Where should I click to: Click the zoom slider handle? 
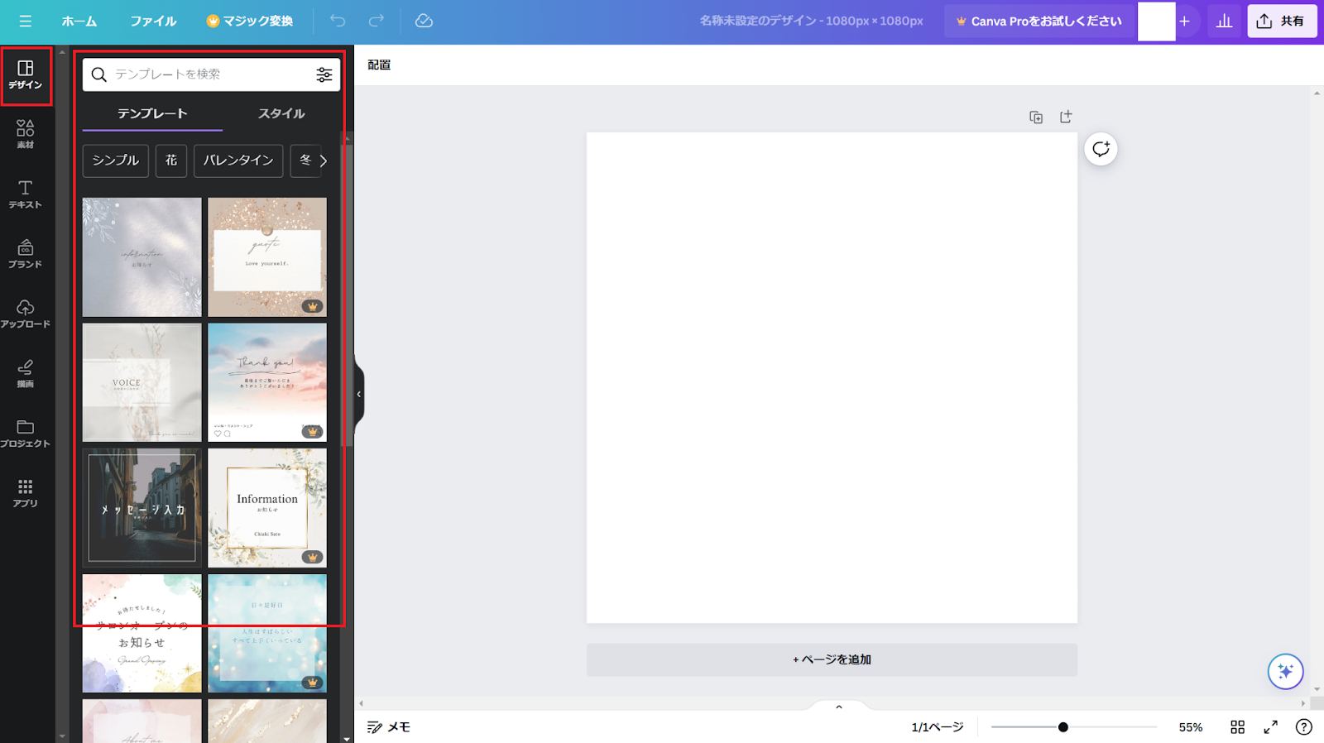(x=1063, y=726)
